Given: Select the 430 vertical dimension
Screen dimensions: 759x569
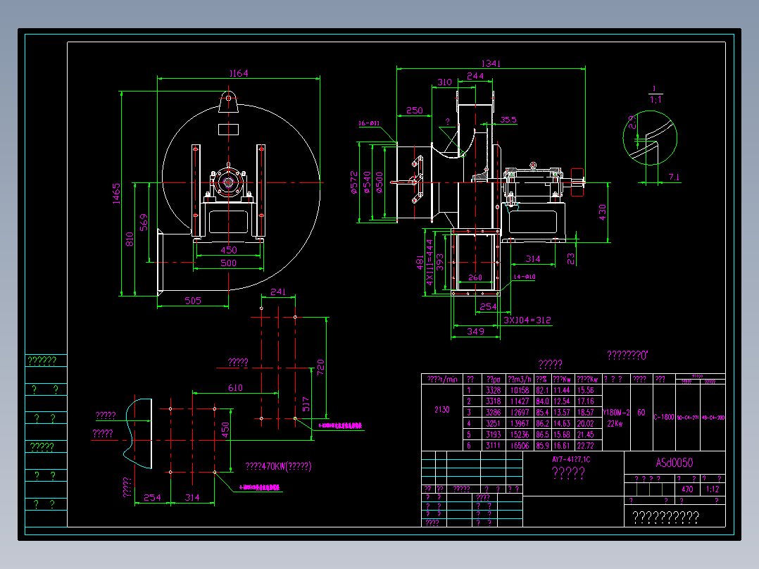Looking at the screenshot, I should pos(602,212).
